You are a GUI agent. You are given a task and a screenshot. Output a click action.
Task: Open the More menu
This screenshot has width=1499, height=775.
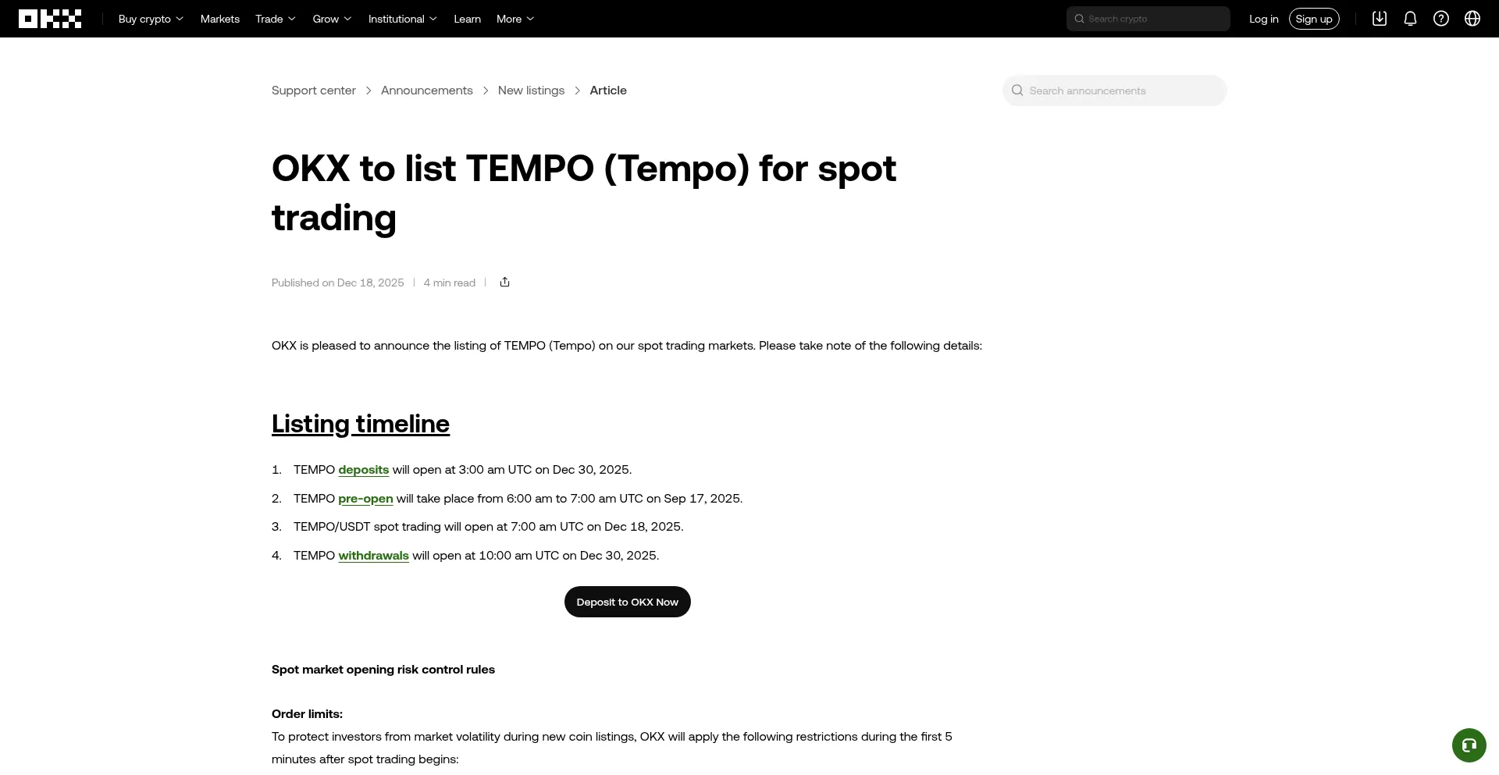coord(515,18)
